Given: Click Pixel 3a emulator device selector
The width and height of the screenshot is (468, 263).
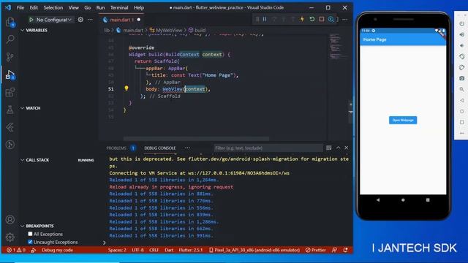Looking at the screenshot, I should (254, 250).
